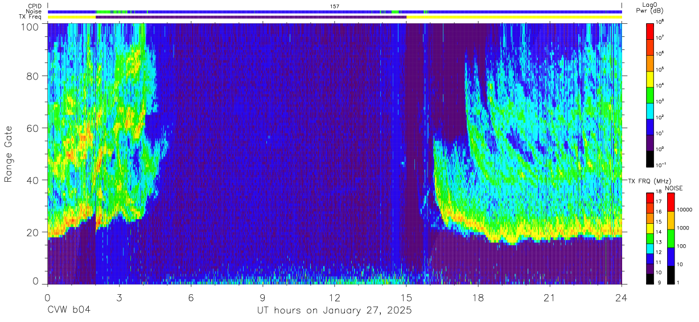Pick the blue segment of NOISE colorbar

coord(671,256)
